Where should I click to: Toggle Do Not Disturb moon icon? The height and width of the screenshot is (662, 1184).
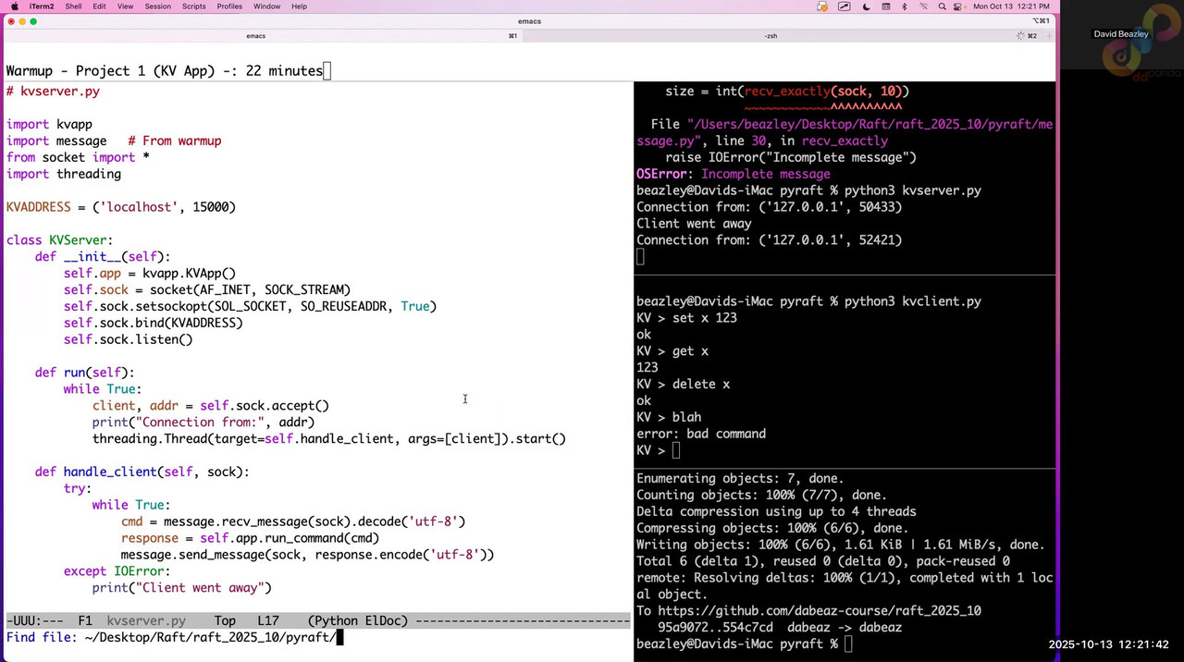click(866, 6)
